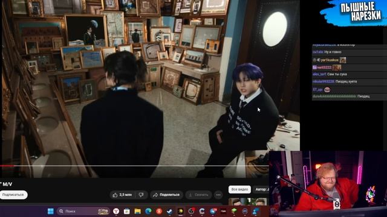The image size is (387, 217).
Task: Like the video showing 2,5 млн likes
Action: 122,195
